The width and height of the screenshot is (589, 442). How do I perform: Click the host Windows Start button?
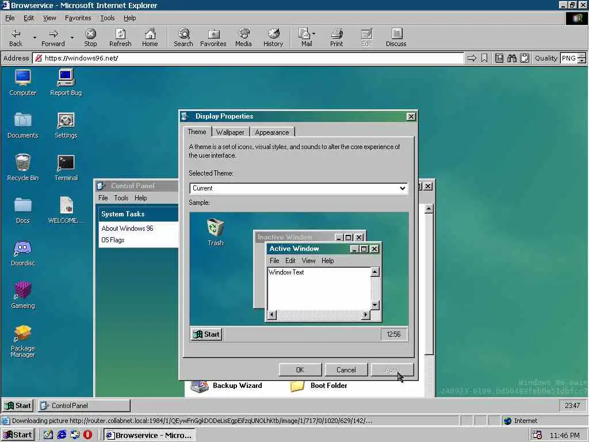pyautogui.click(x=18, y=435)
